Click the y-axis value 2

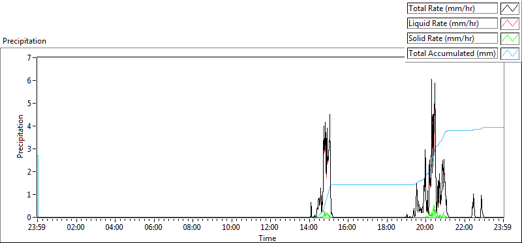(29, 172)
